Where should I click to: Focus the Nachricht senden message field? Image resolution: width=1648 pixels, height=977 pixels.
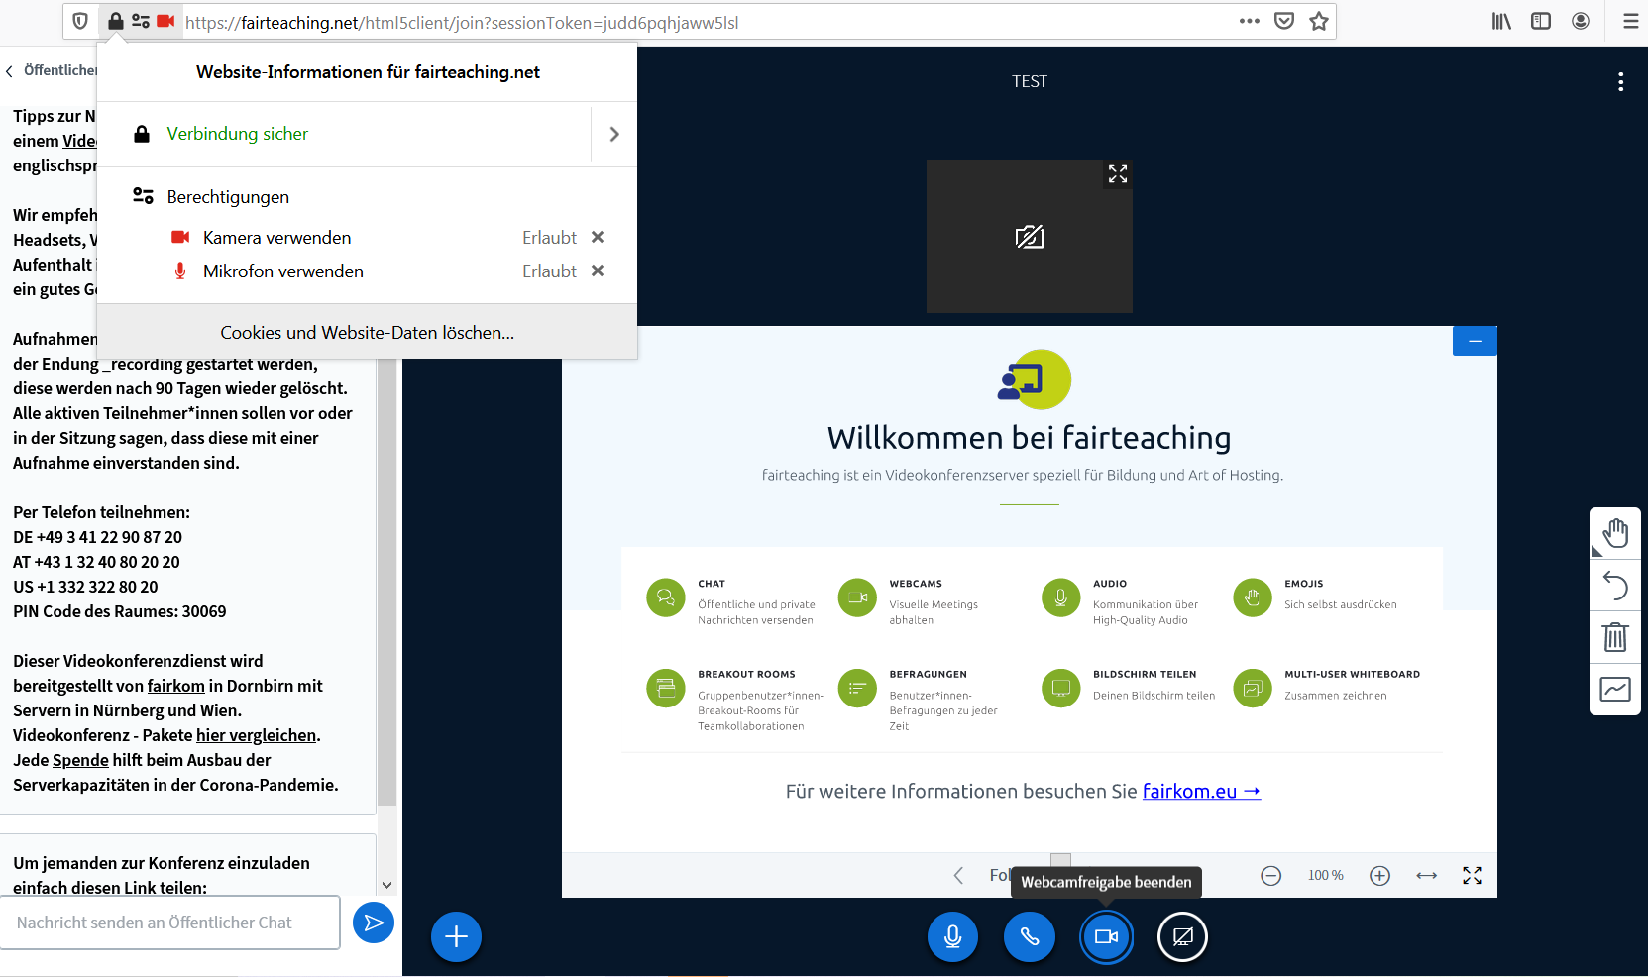tap(169, 923)
